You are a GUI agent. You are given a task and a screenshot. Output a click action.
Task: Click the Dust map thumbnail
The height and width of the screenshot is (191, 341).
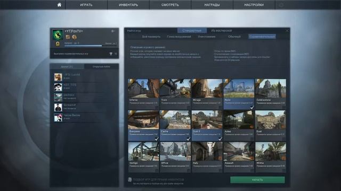pyautogui.click(x=271, y=120)
